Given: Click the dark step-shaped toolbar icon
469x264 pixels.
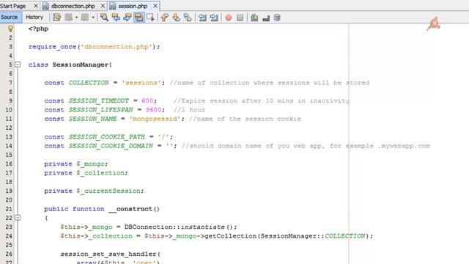Looking at the screenshot, I should pos(265,18).
